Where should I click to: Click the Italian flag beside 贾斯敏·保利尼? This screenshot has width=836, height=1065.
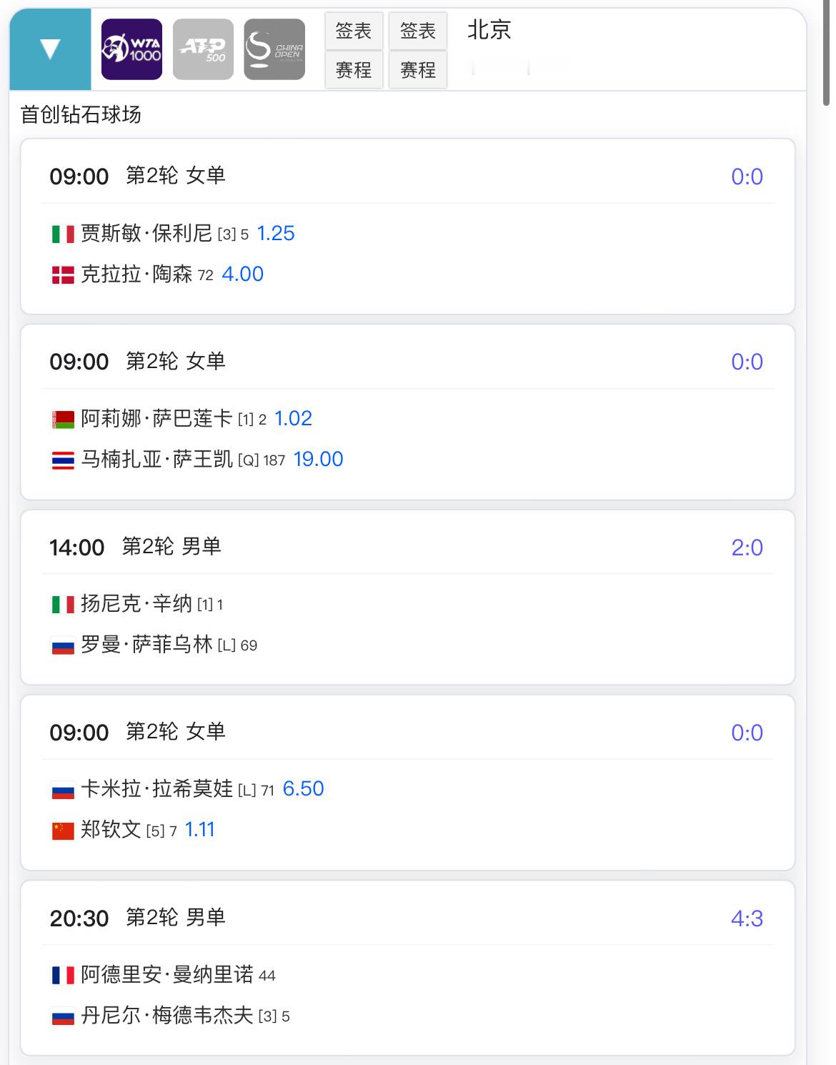click(x=63, y=234)
